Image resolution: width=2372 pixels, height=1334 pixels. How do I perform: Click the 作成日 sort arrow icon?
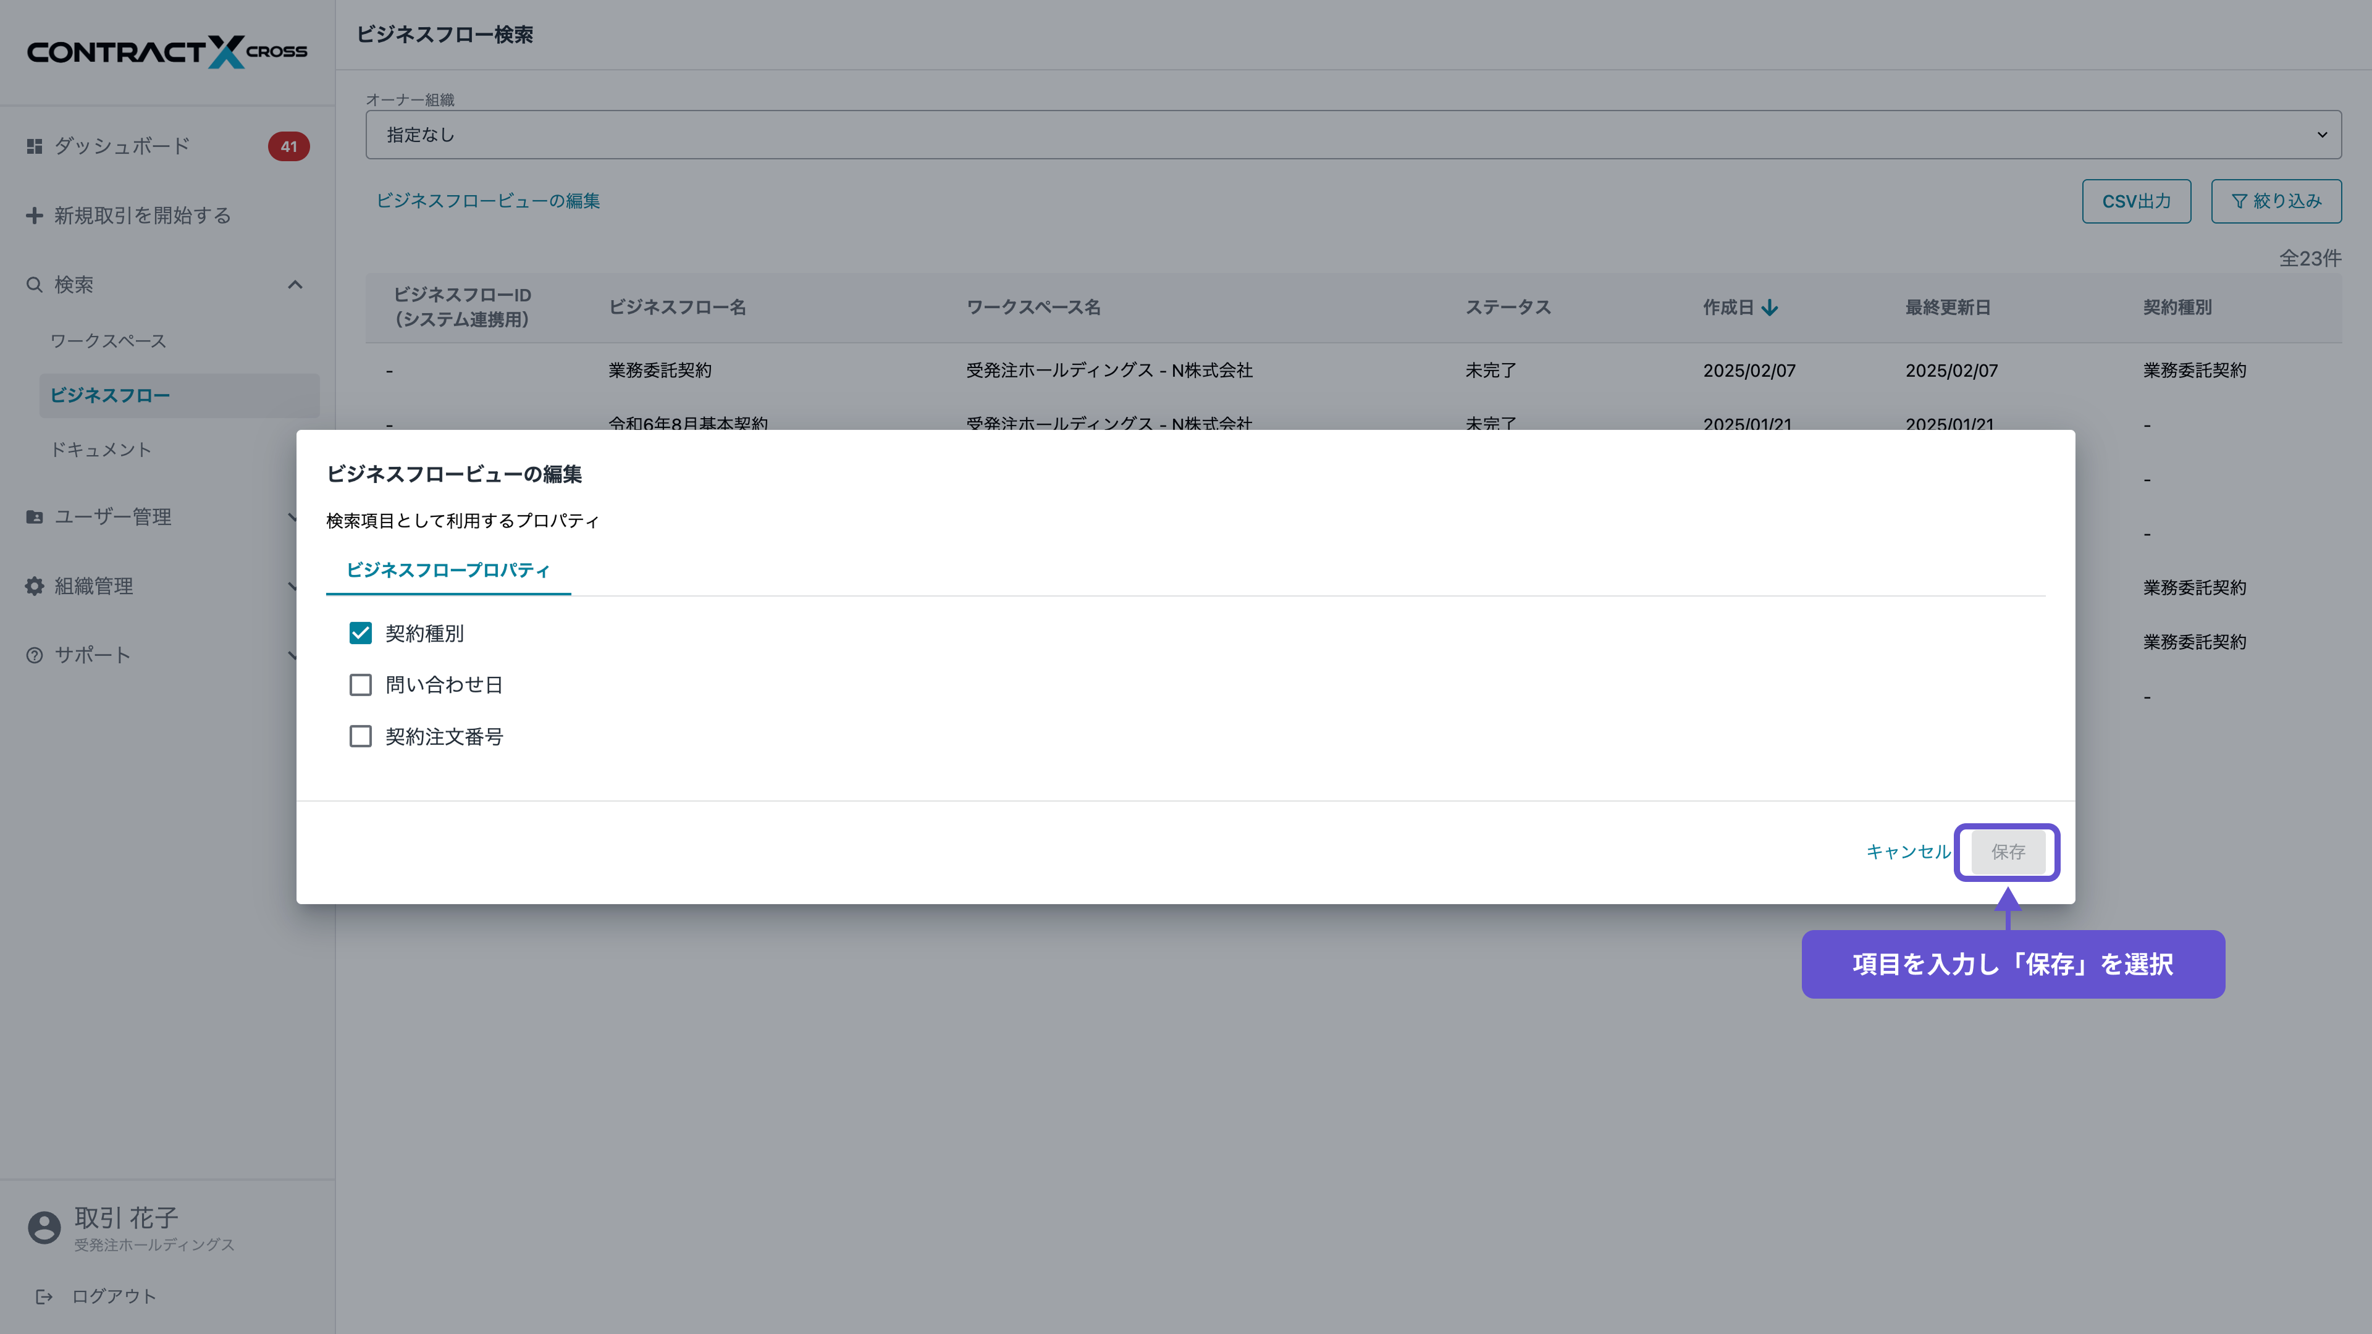pyautogui.click(x=1770, y=308)
